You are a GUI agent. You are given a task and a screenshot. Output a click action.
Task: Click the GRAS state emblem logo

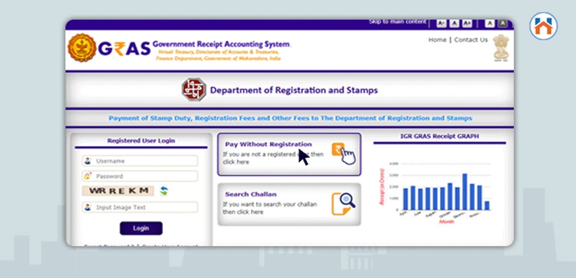pos(82,48)
